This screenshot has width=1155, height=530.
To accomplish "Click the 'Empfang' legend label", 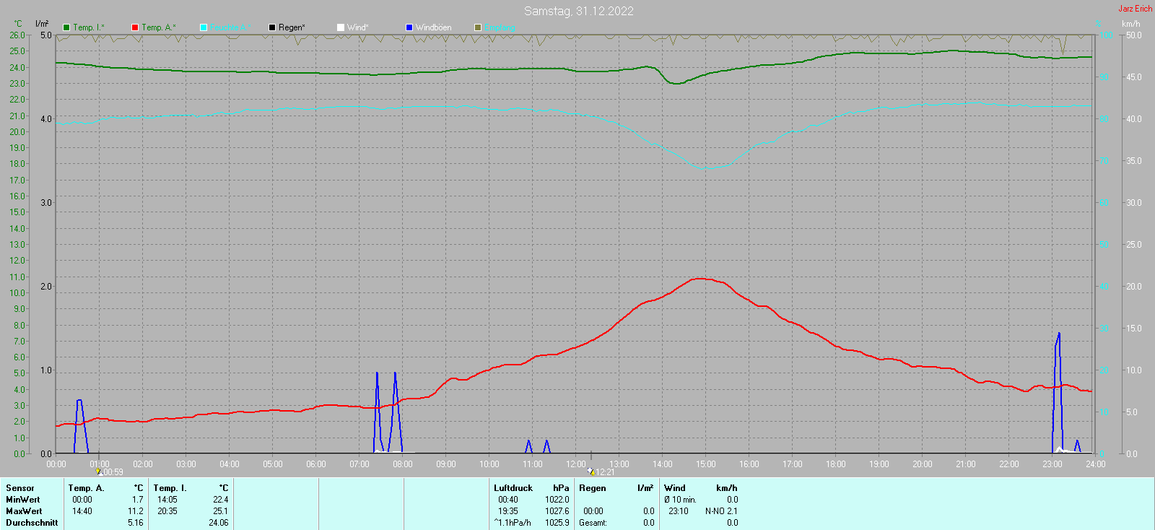I will 500,27.
